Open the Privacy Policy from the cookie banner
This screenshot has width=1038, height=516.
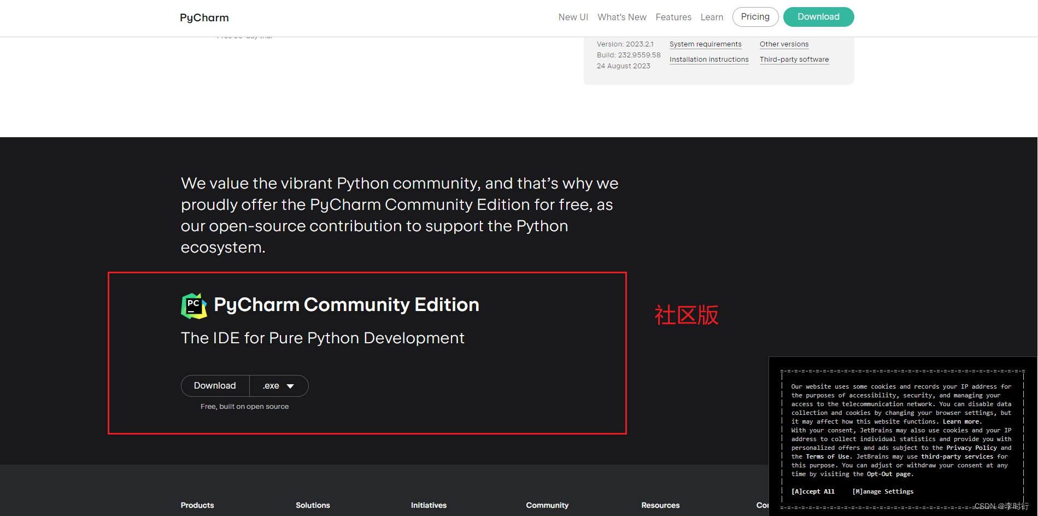click(x=971, y=447)
